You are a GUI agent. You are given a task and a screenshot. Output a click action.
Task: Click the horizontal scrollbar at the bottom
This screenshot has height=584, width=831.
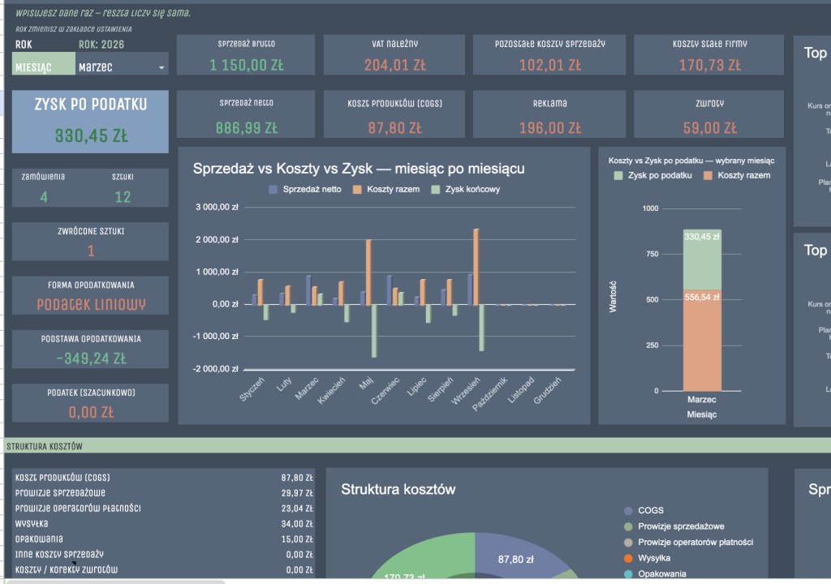(115, 582)
